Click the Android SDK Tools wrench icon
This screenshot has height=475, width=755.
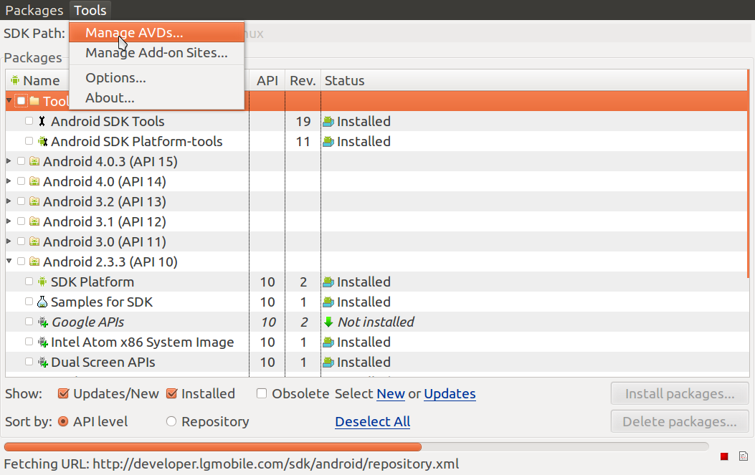(42, 121)
